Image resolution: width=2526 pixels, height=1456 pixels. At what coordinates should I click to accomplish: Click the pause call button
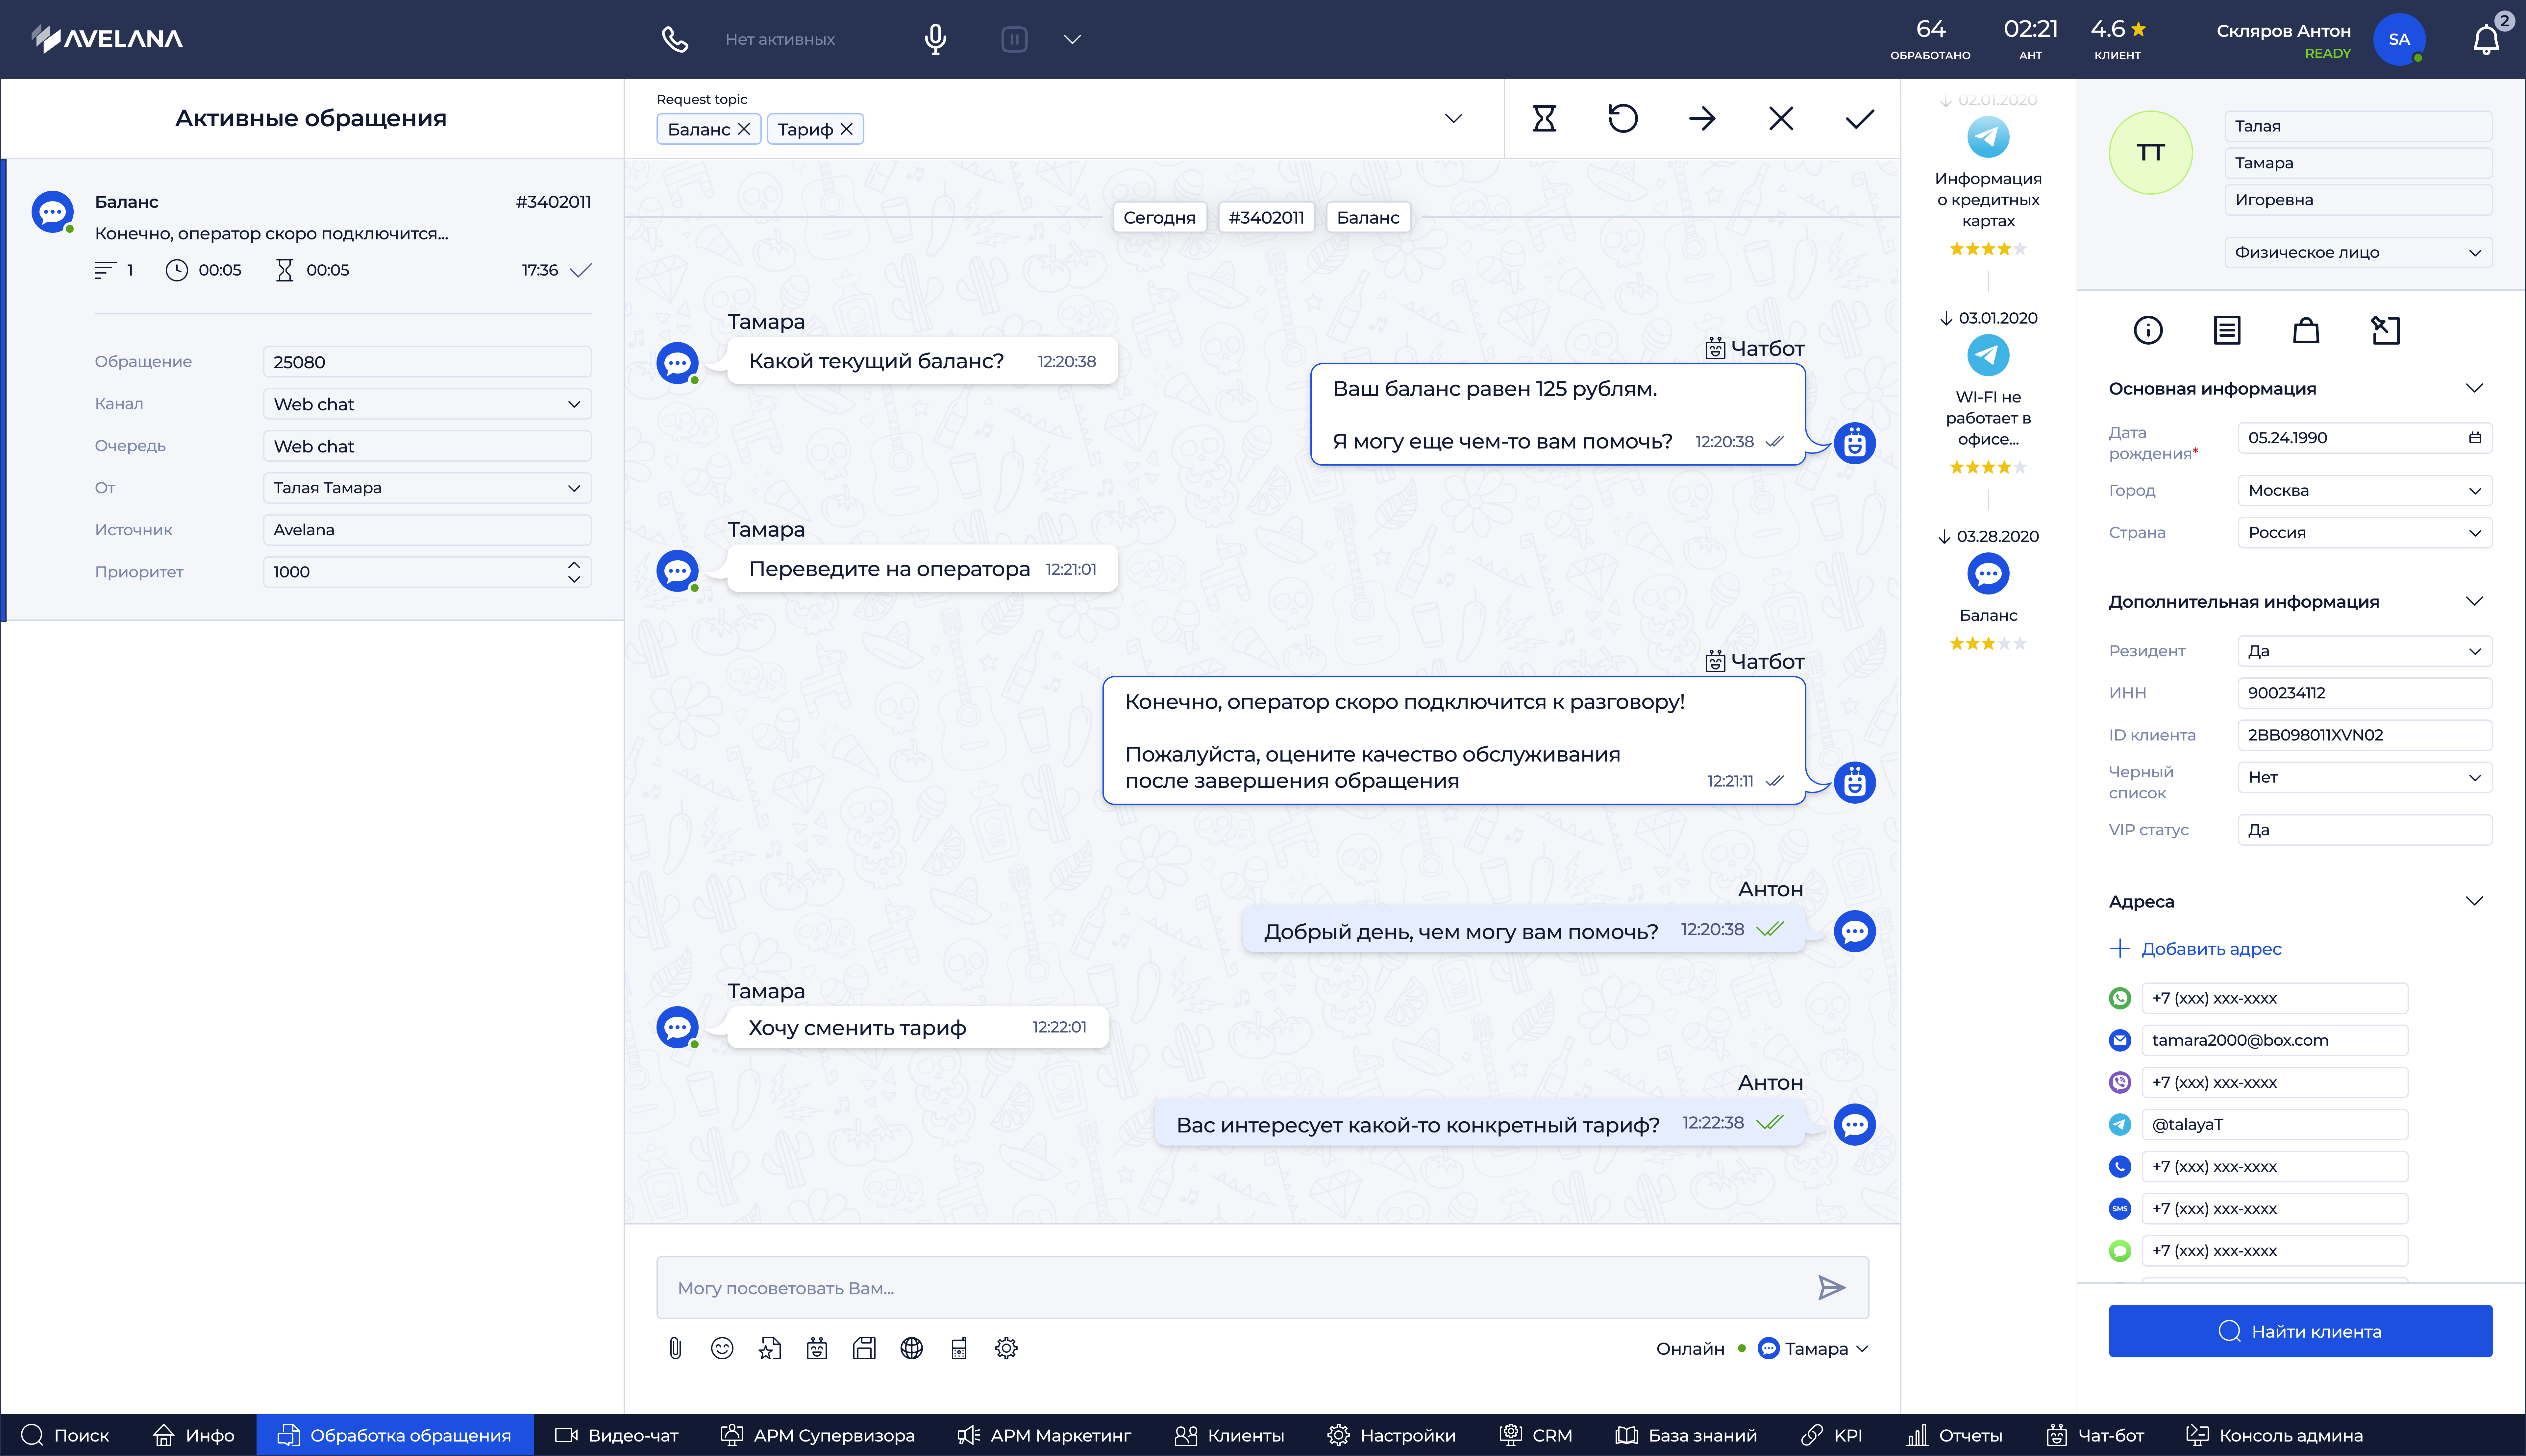[1014, 39]
